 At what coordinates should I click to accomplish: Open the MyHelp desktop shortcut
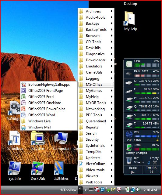pyautogui.click(x=130, y=21)
